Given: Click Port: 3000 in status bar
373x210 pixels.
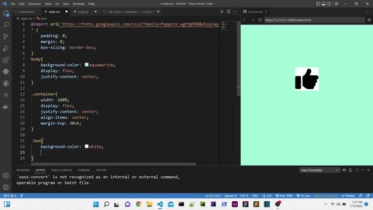Looking at the screenshot, I should click(x=284, y=195).
